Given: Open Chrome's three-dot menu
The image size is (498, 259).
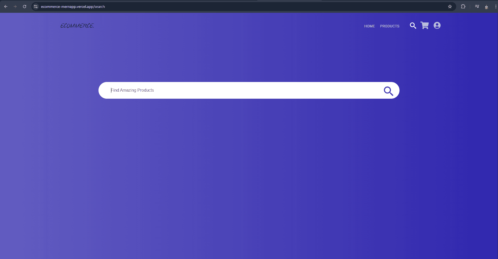Looking at the screenshot, I should [x=496, y=6].
